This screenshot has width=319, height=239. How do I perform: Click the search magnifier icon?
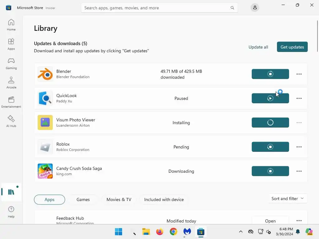(232, 8)
